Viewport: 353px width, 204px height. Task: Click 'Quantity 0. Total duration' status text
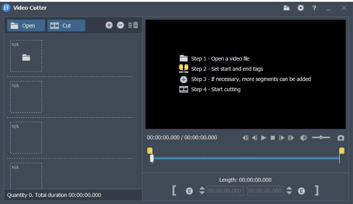pyautogui.click(x=54, y=195)
